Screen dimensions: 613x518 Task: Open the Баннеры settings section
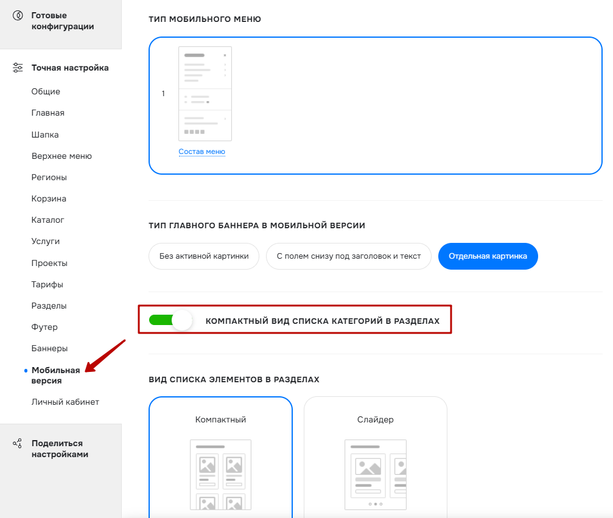[50, 348]
